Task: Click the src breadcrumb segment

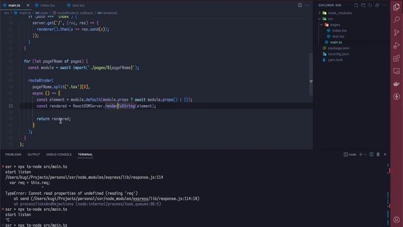Action: tap(7, 13)
